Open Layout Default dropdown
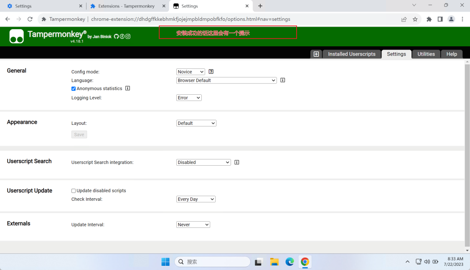The height and width of the screenshot is (270, 470). tap(196, 123)
